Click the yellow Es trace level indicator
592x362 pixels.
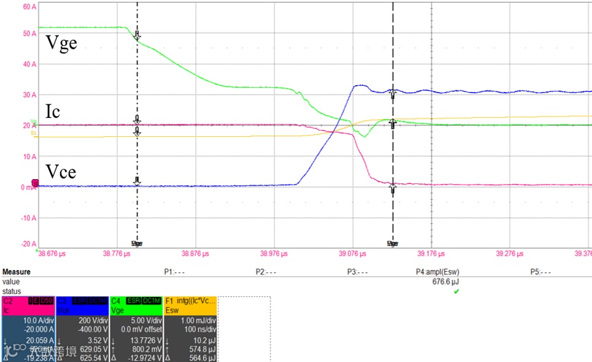pos(34,133)
